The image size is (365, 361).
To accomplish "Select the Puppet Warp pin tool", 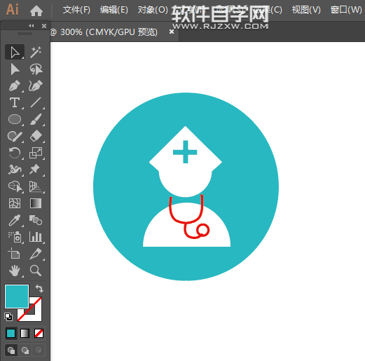I will pos(36,170).
